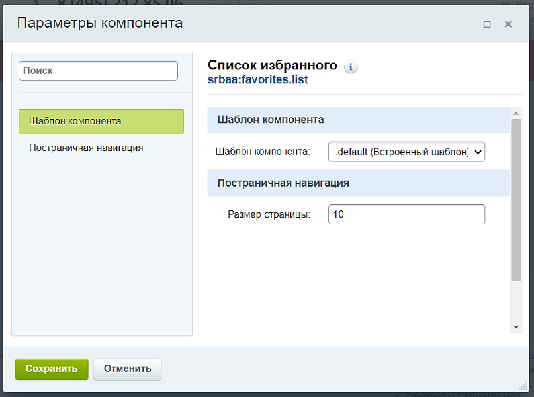Image resolution: width=534 pixels, height=397 pixels.
Task: Cancel changes with the Отменить button
Action: point(127,369)
